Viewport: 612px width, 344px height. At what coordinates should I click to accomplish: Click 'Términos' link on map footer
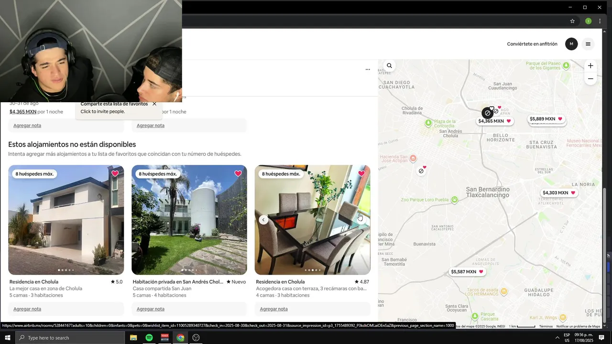[x=546, y=326]
